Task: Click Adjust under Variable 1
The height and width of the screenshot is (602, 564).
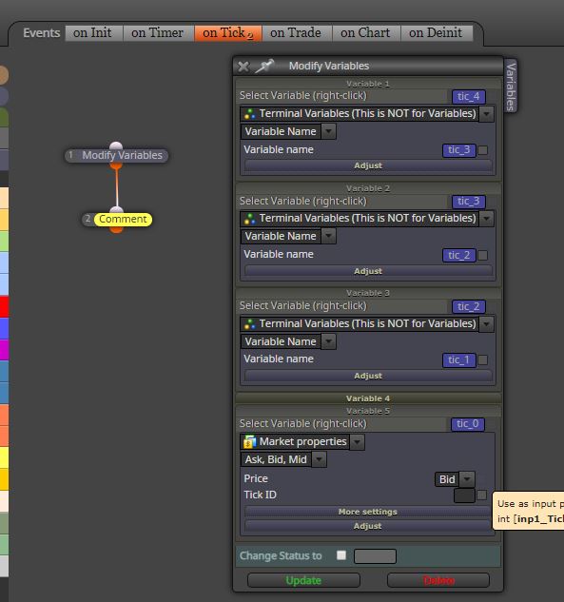Action: coord(368,165)
